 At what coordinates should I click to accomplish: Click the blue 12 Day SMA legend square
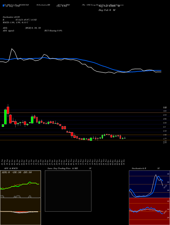[3, 5]
